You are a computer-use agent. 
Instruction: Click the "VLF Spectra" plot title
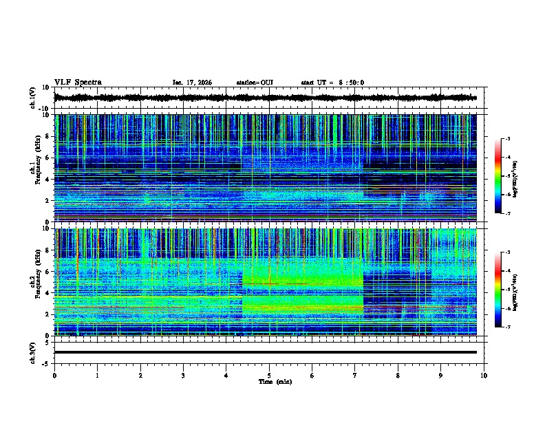click(78, 83)
